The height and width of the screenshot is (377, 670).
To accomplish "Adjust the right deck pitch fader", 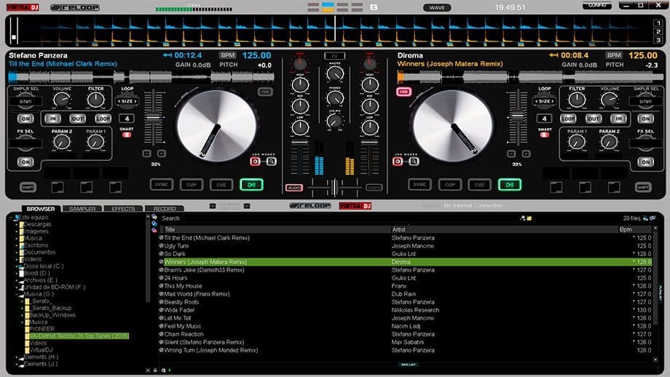I will [518, 115].
